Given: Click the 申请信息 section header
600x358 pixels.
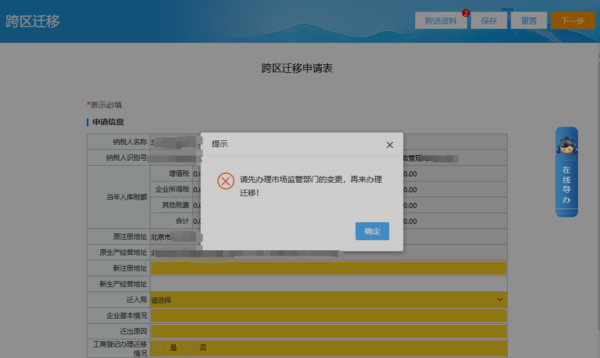Looking at the screenshot, I should pos(108,122).
